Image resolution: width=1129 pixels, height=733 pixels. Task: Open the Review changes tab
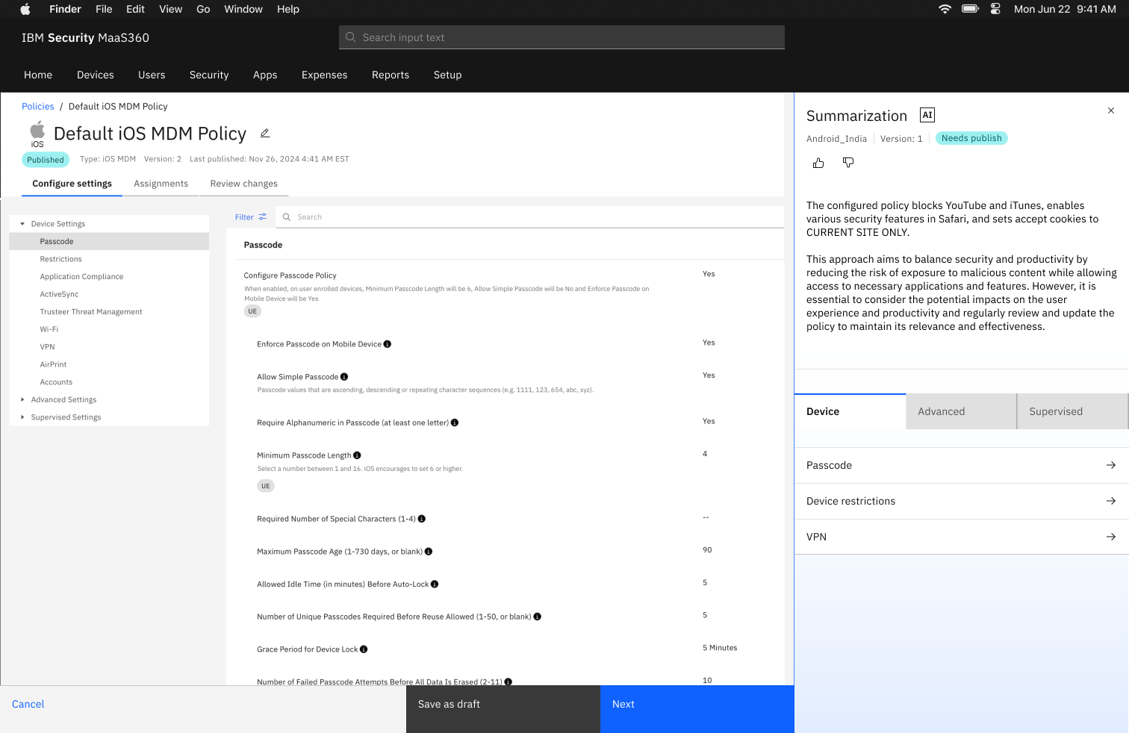pyautogui.click(x=243, y=184)
